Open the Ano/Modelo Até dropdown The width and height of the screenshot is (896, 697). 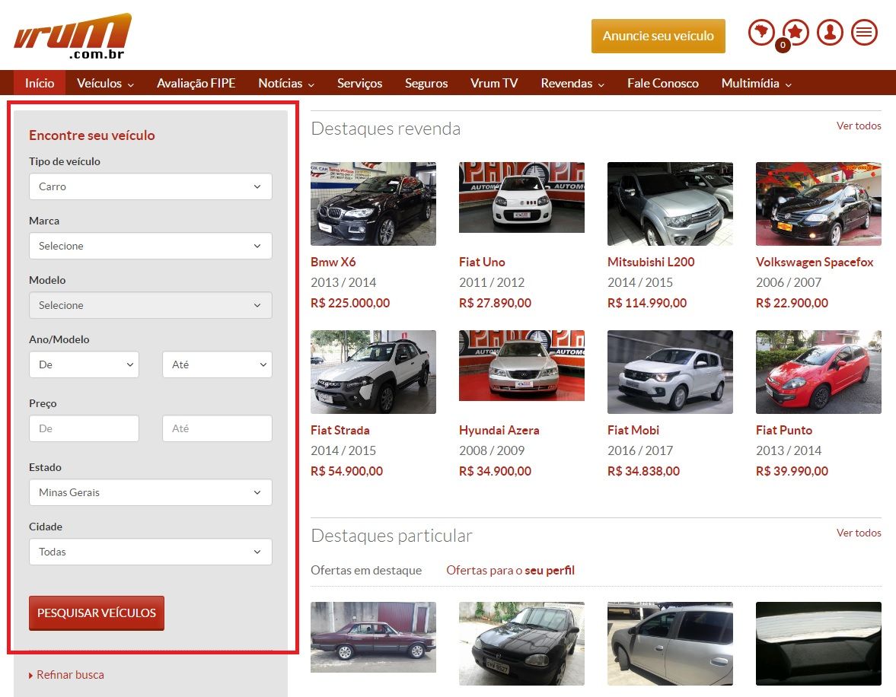point(217,364)
